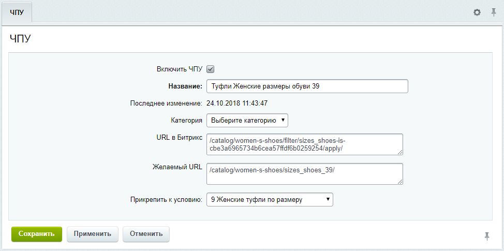Click the ЧПУ page heading
This screenshot has height=251, width=504.
(x=20, y=39)
